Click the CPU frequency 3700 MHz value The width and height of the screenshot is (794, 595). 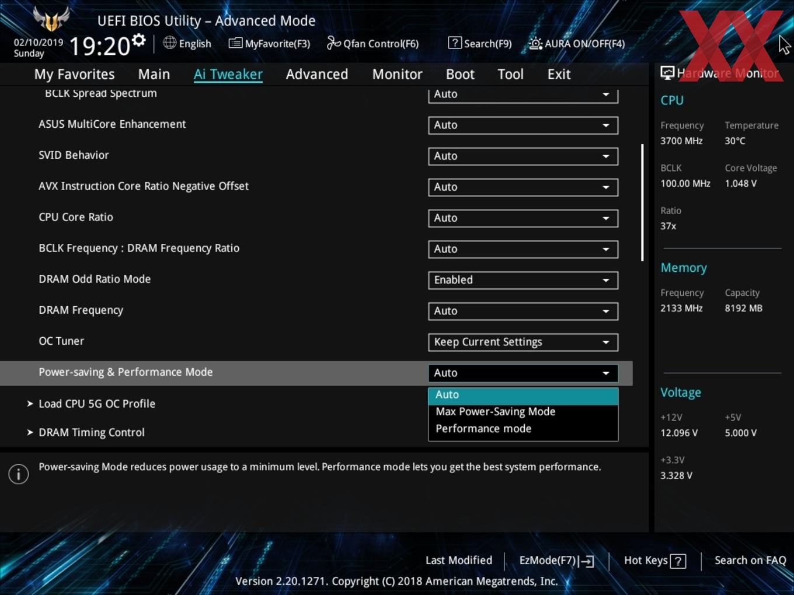tap(681, 141)
